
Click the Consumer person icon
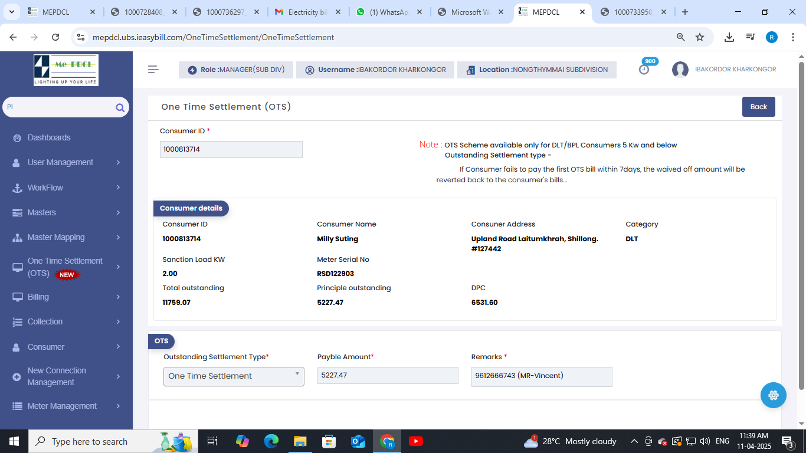tap(17, 347)
